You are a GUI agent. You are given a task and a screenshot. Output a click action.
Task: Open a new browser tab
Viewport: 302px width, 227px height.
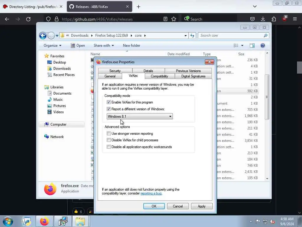click(139, 7)
